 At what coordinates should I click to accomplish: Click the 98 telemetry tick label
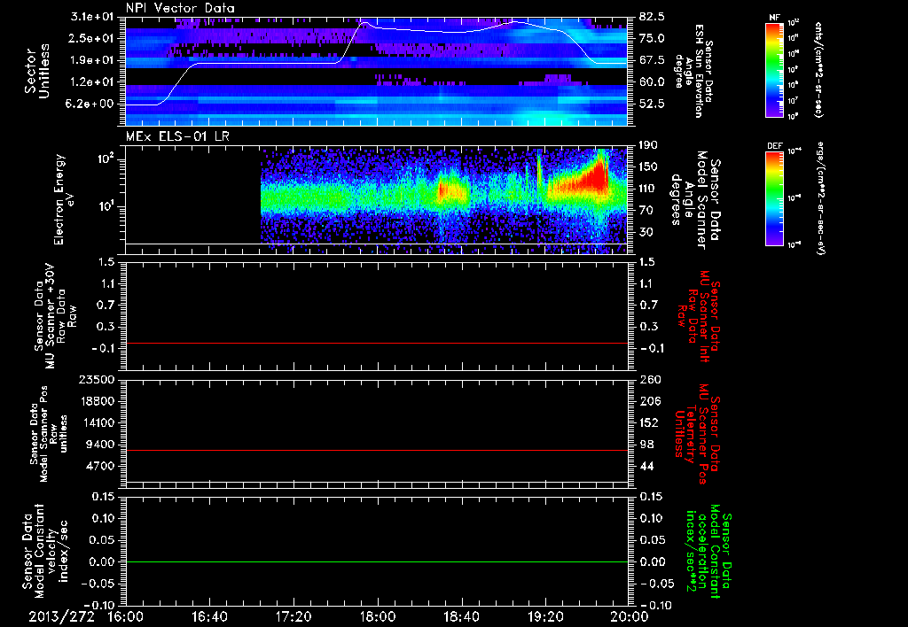646,445
